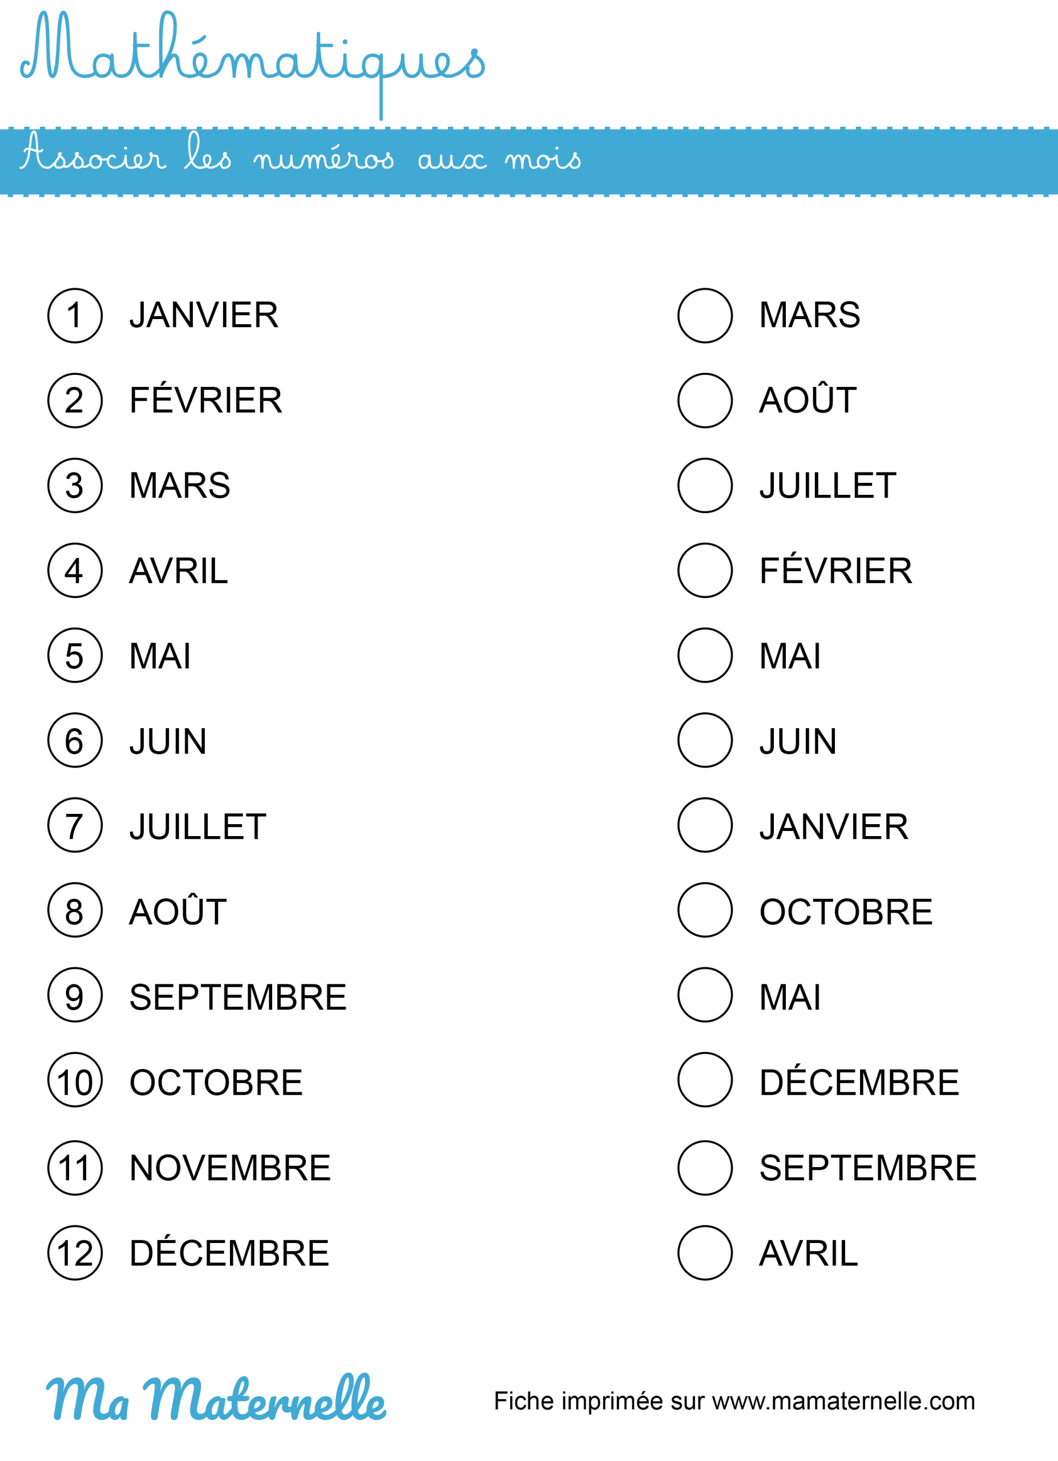Viewport: 1058px width, 1461px height.
Task: Click the circled number 5 icon
Action: click(75, 656)
